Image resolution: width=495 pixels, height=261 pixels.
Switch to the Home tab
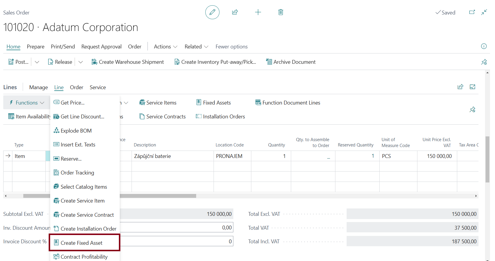pyautogui.click(x=14, y=47)
